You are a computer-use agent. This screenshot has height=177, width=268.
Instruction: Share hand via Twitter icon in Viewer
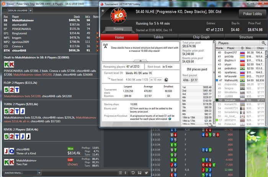click(x=146, y=173)
